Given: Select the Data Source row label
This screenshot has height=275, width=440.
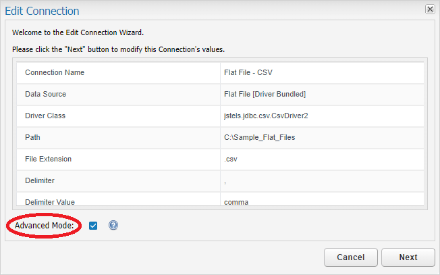Looking at the screenshot, I should point(45,94).
